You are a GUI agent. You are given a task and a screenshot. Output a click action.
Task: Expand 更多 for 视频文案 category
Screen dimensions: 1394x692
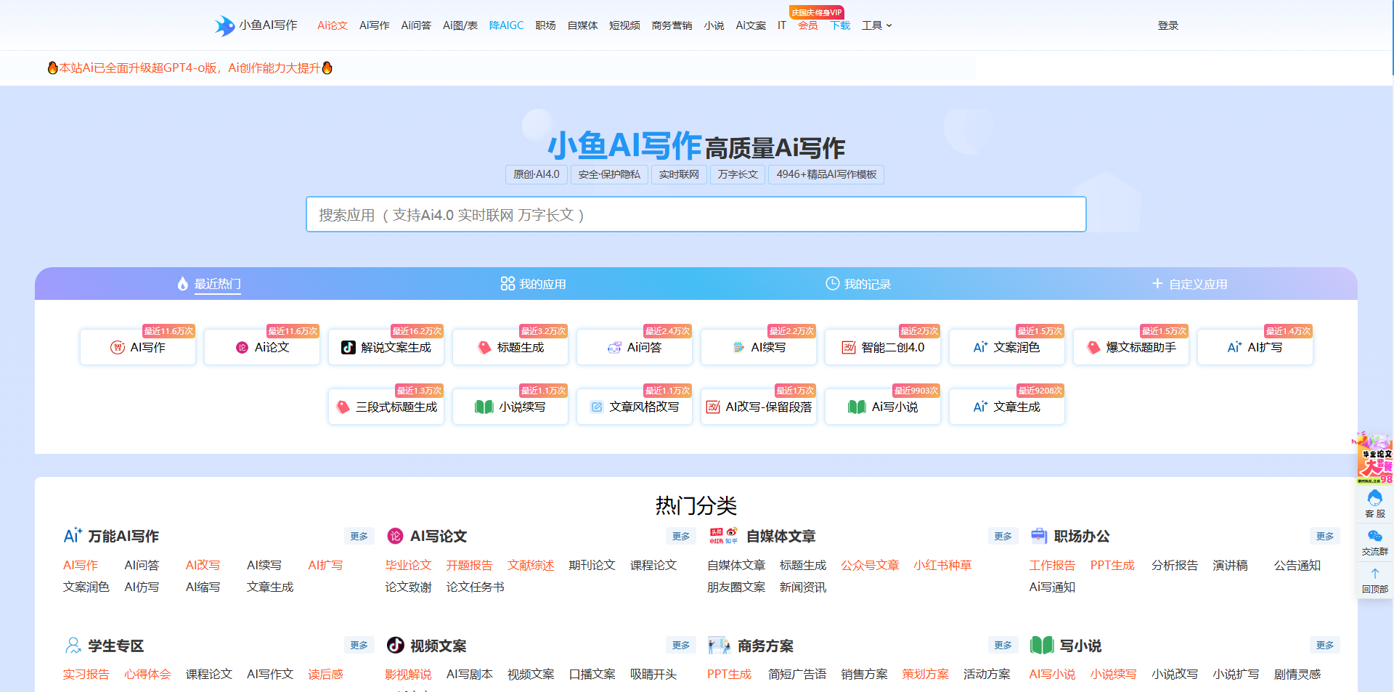tap(681, 645)
